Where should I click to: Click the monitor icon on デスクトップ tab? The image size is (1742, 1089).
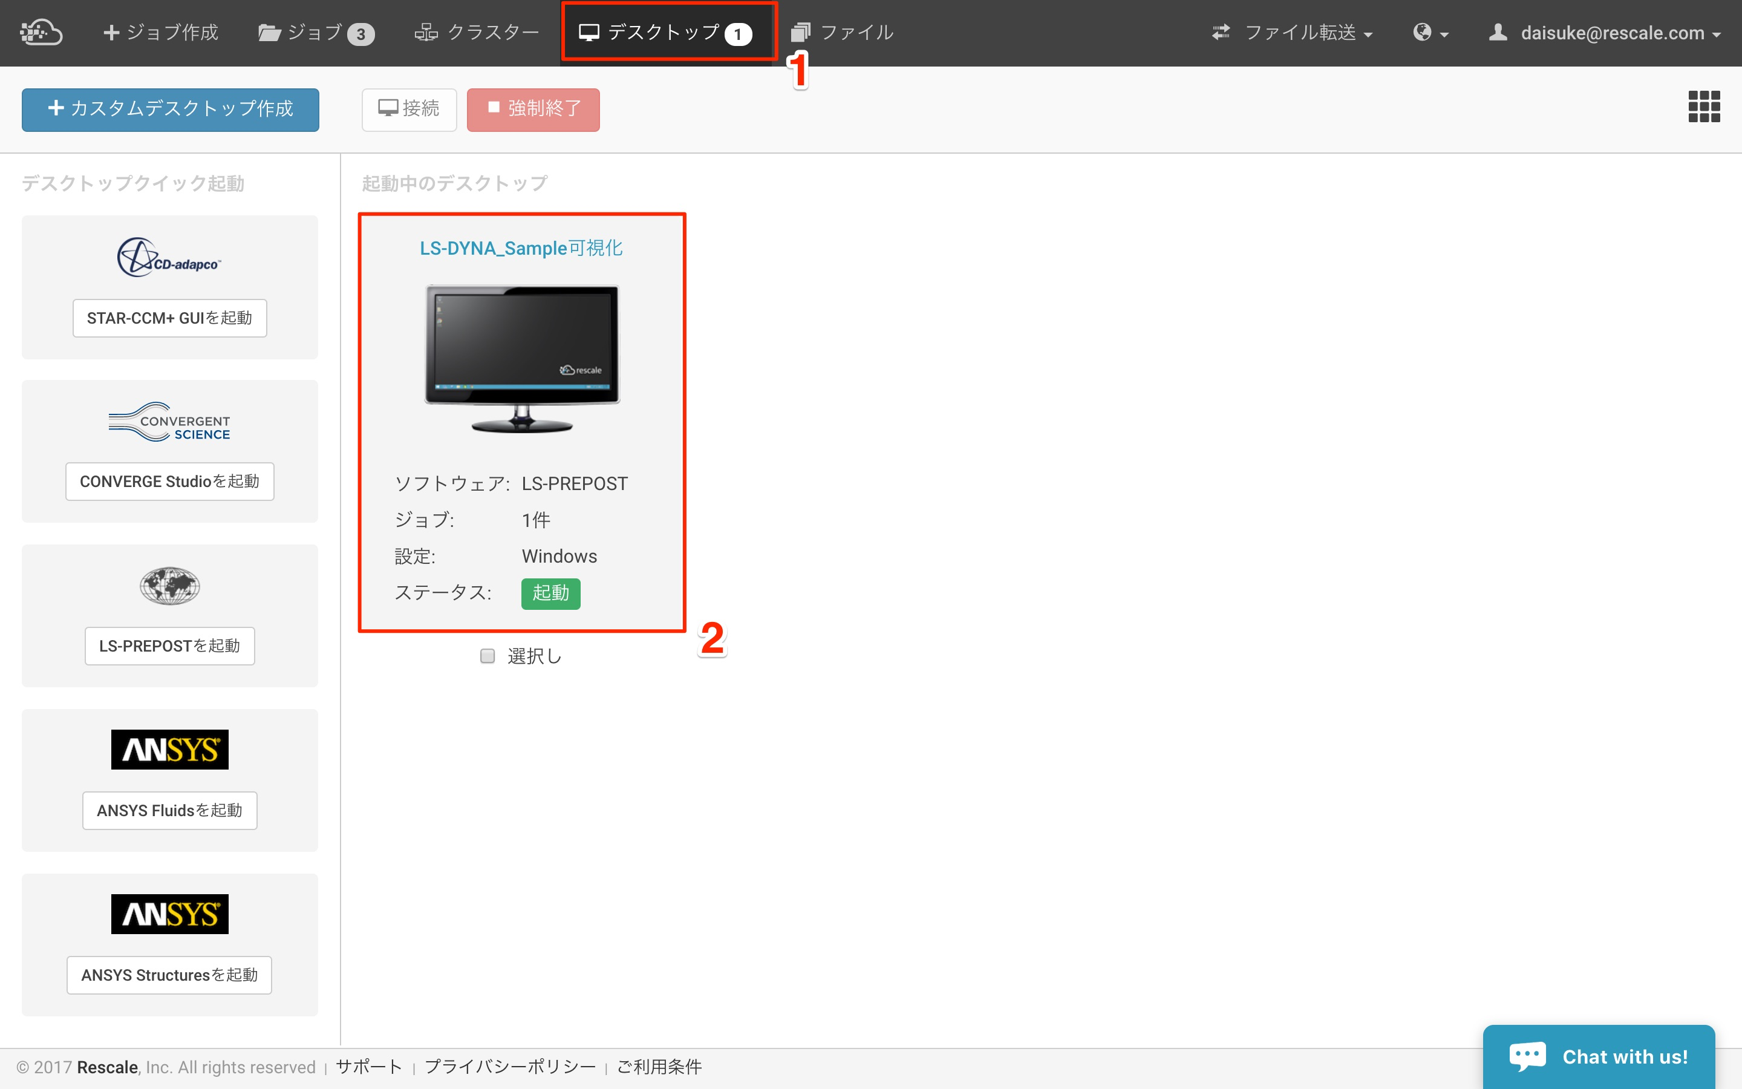590,31
